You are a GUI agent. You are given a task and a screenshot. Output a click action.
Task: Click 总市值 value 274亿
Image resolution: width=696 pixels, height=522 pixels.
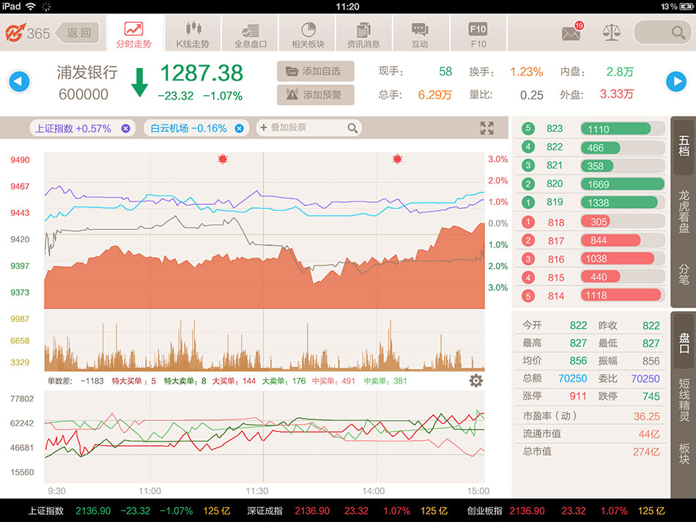point(646,452)
